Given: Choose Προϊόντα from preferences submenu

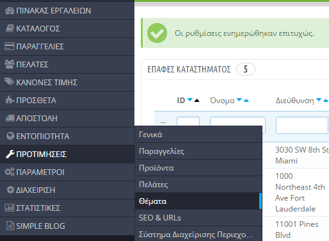Looking at the screenshot, I should (x=198, y=168).
